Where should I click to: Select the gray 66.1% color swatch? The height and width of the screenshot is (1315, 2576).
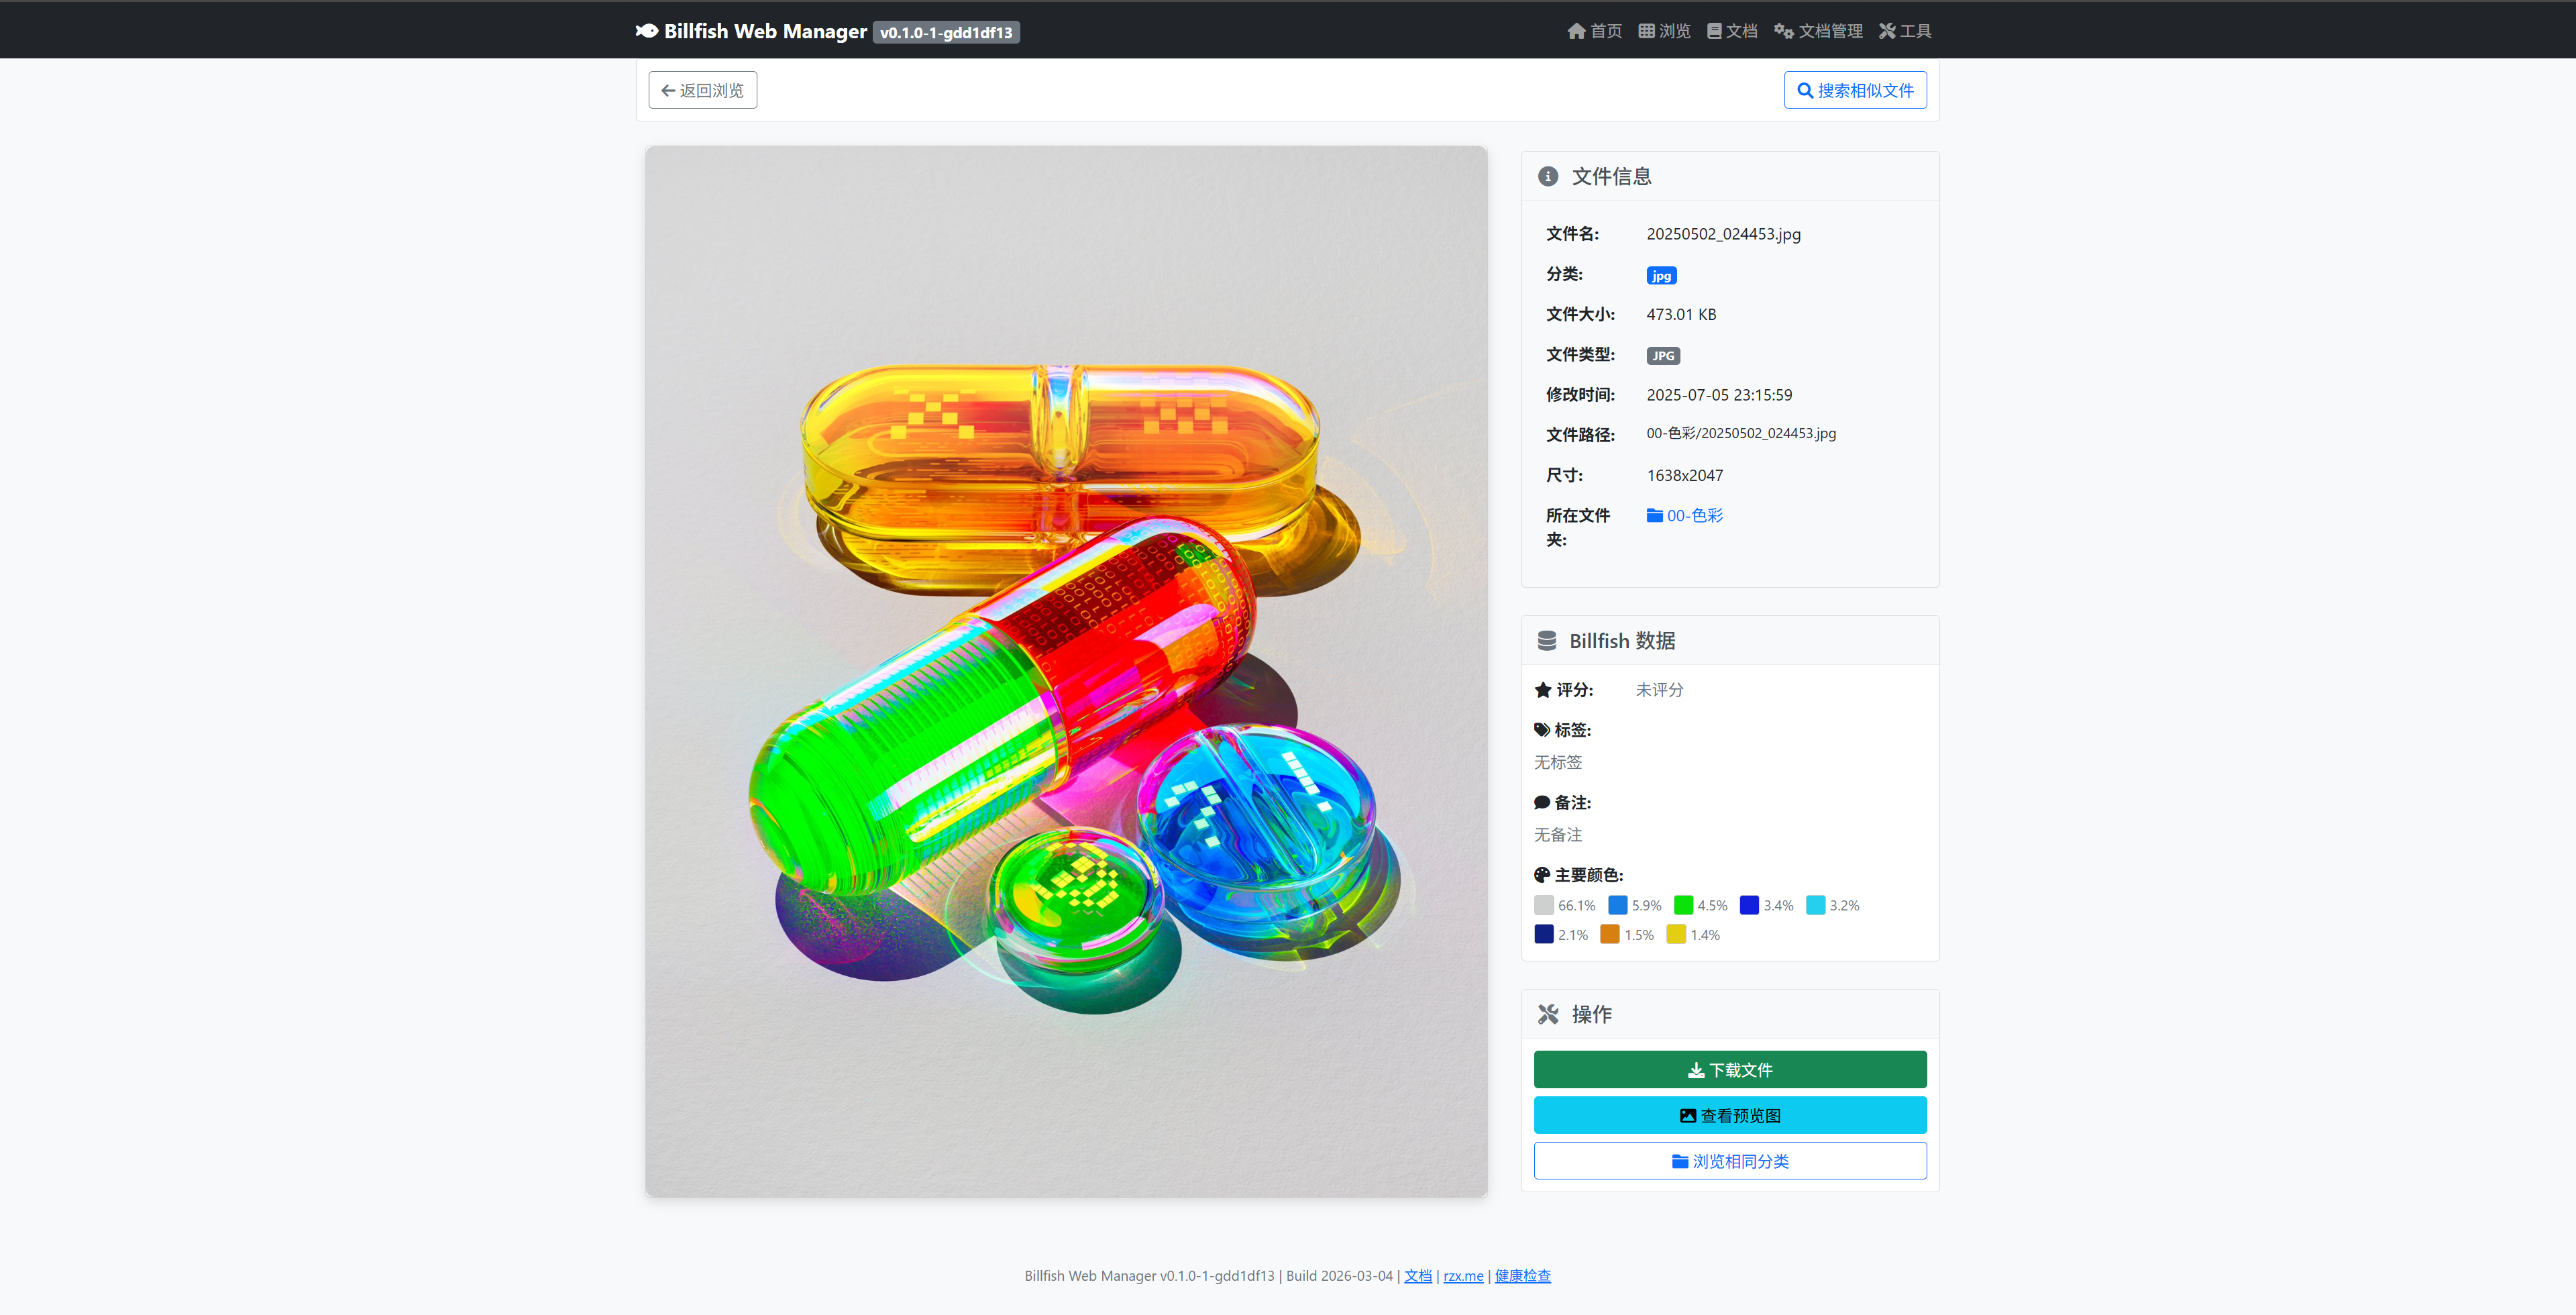click(1544, 906)
